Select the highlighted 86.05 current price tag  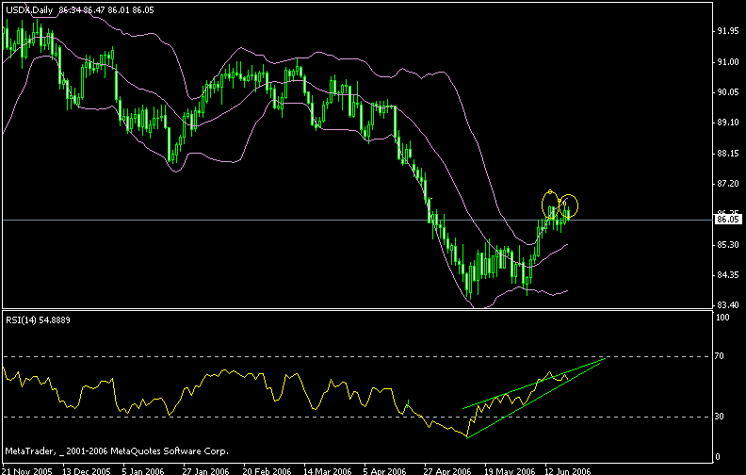(x=728, y=220)
